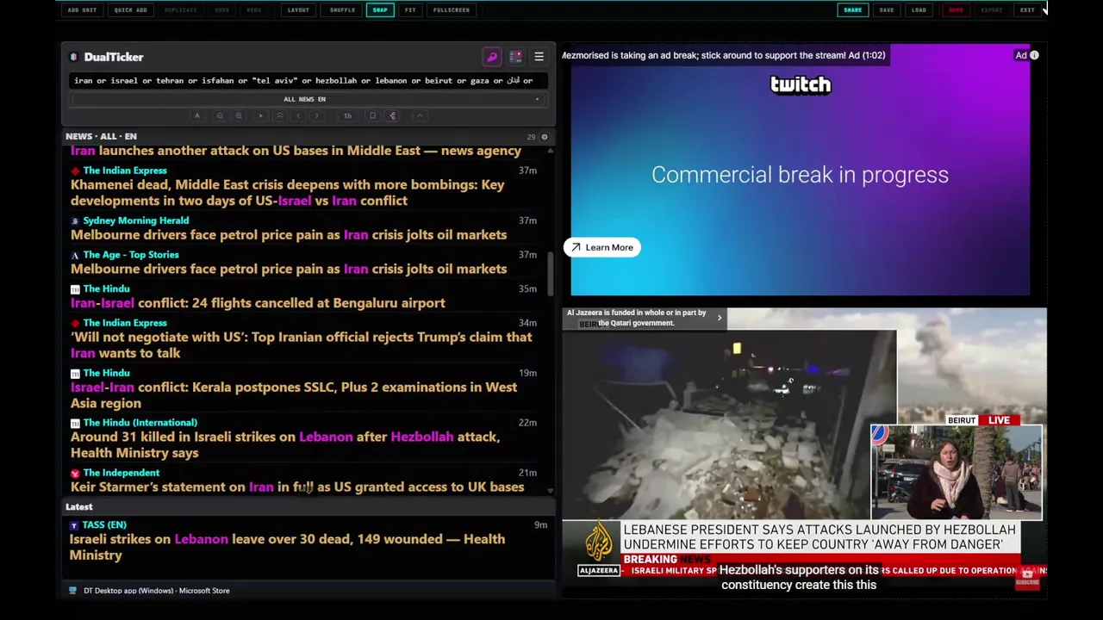Open TASS 'Israeli strikes on Lebanon' latest headline
This screenshot has width=1103, height=620.
tap(287, 548)
